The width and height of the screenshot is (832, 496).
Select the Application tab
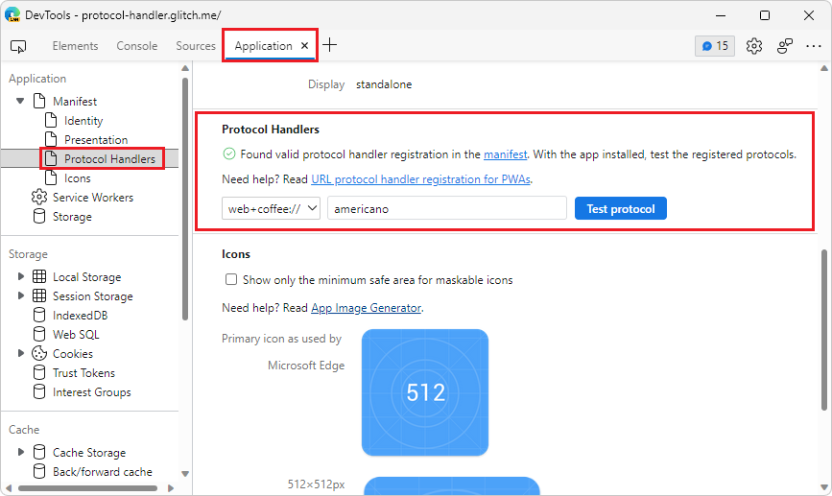(264, 46)
